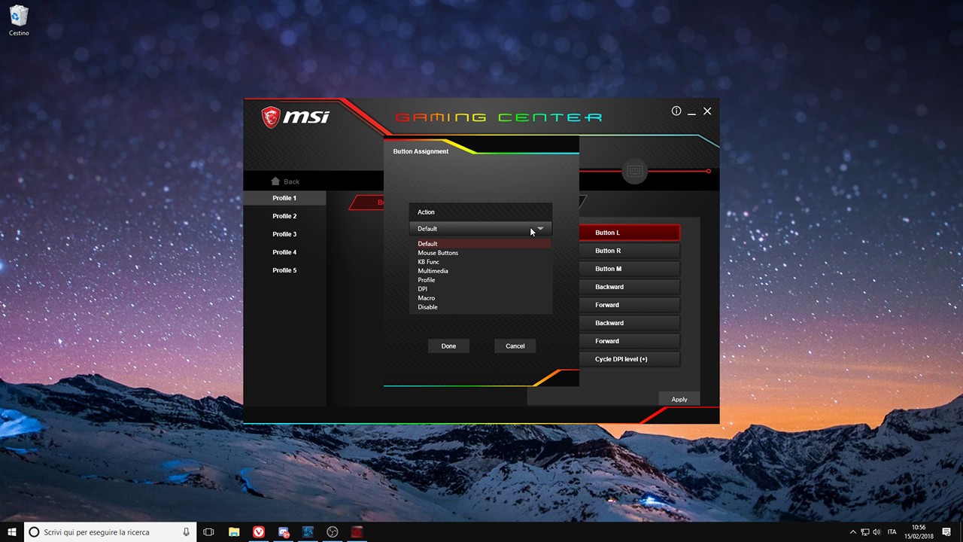Click the Cortana microphone icon

(186, 532)
